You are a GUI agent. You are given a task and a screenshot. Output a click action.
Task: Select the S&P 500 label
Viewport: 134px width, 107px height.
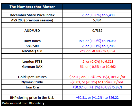pos(32,46)
